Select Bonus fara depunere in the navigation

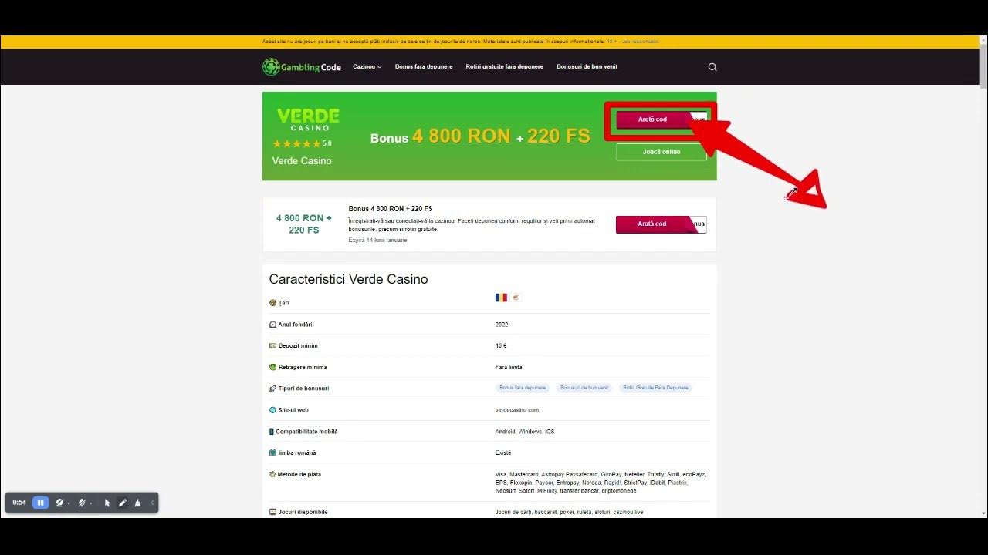click(423, 66)
